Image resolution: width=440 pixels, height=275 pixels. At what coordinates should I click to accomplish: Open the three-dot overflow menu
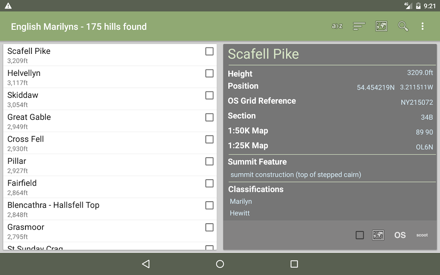point(422,26)
